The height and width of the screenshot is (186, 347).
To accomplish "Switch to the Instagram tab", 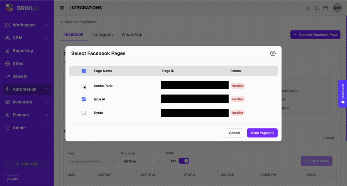I will tap(102, 35).
